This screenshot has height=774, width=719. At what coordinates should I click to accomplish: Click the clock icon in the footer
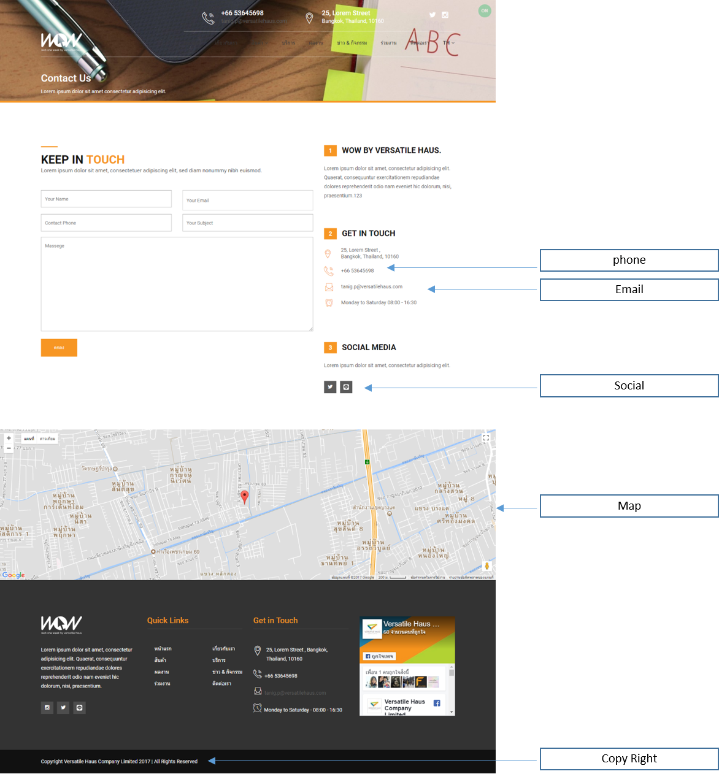tap(258, 708)
